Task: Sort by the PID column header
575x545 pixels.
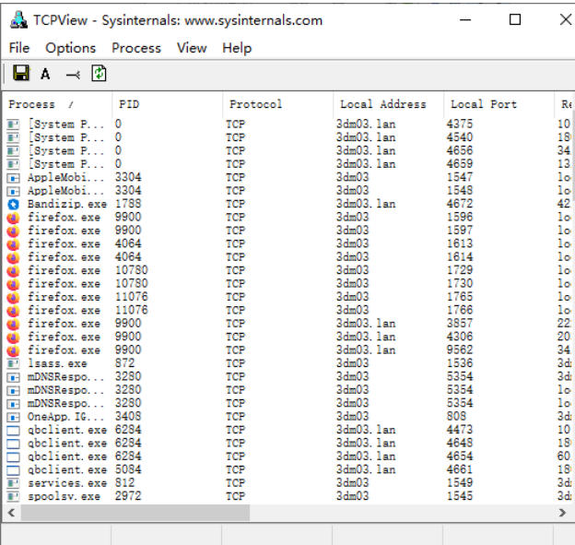Action: (x=166, y=104)
